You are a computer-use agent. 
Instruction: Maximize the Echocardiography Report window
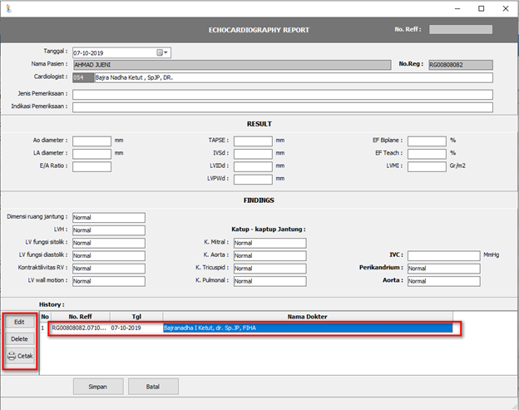pos(480,8)
